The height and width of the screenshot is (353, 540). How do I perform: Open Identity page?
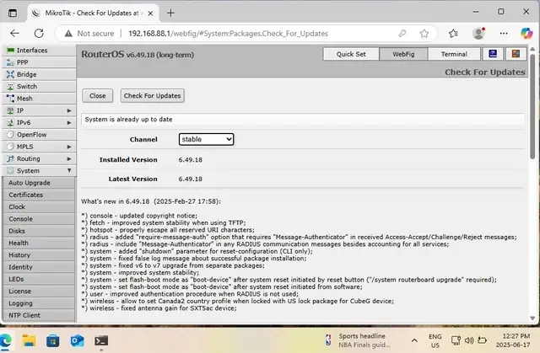click(39, 267)
